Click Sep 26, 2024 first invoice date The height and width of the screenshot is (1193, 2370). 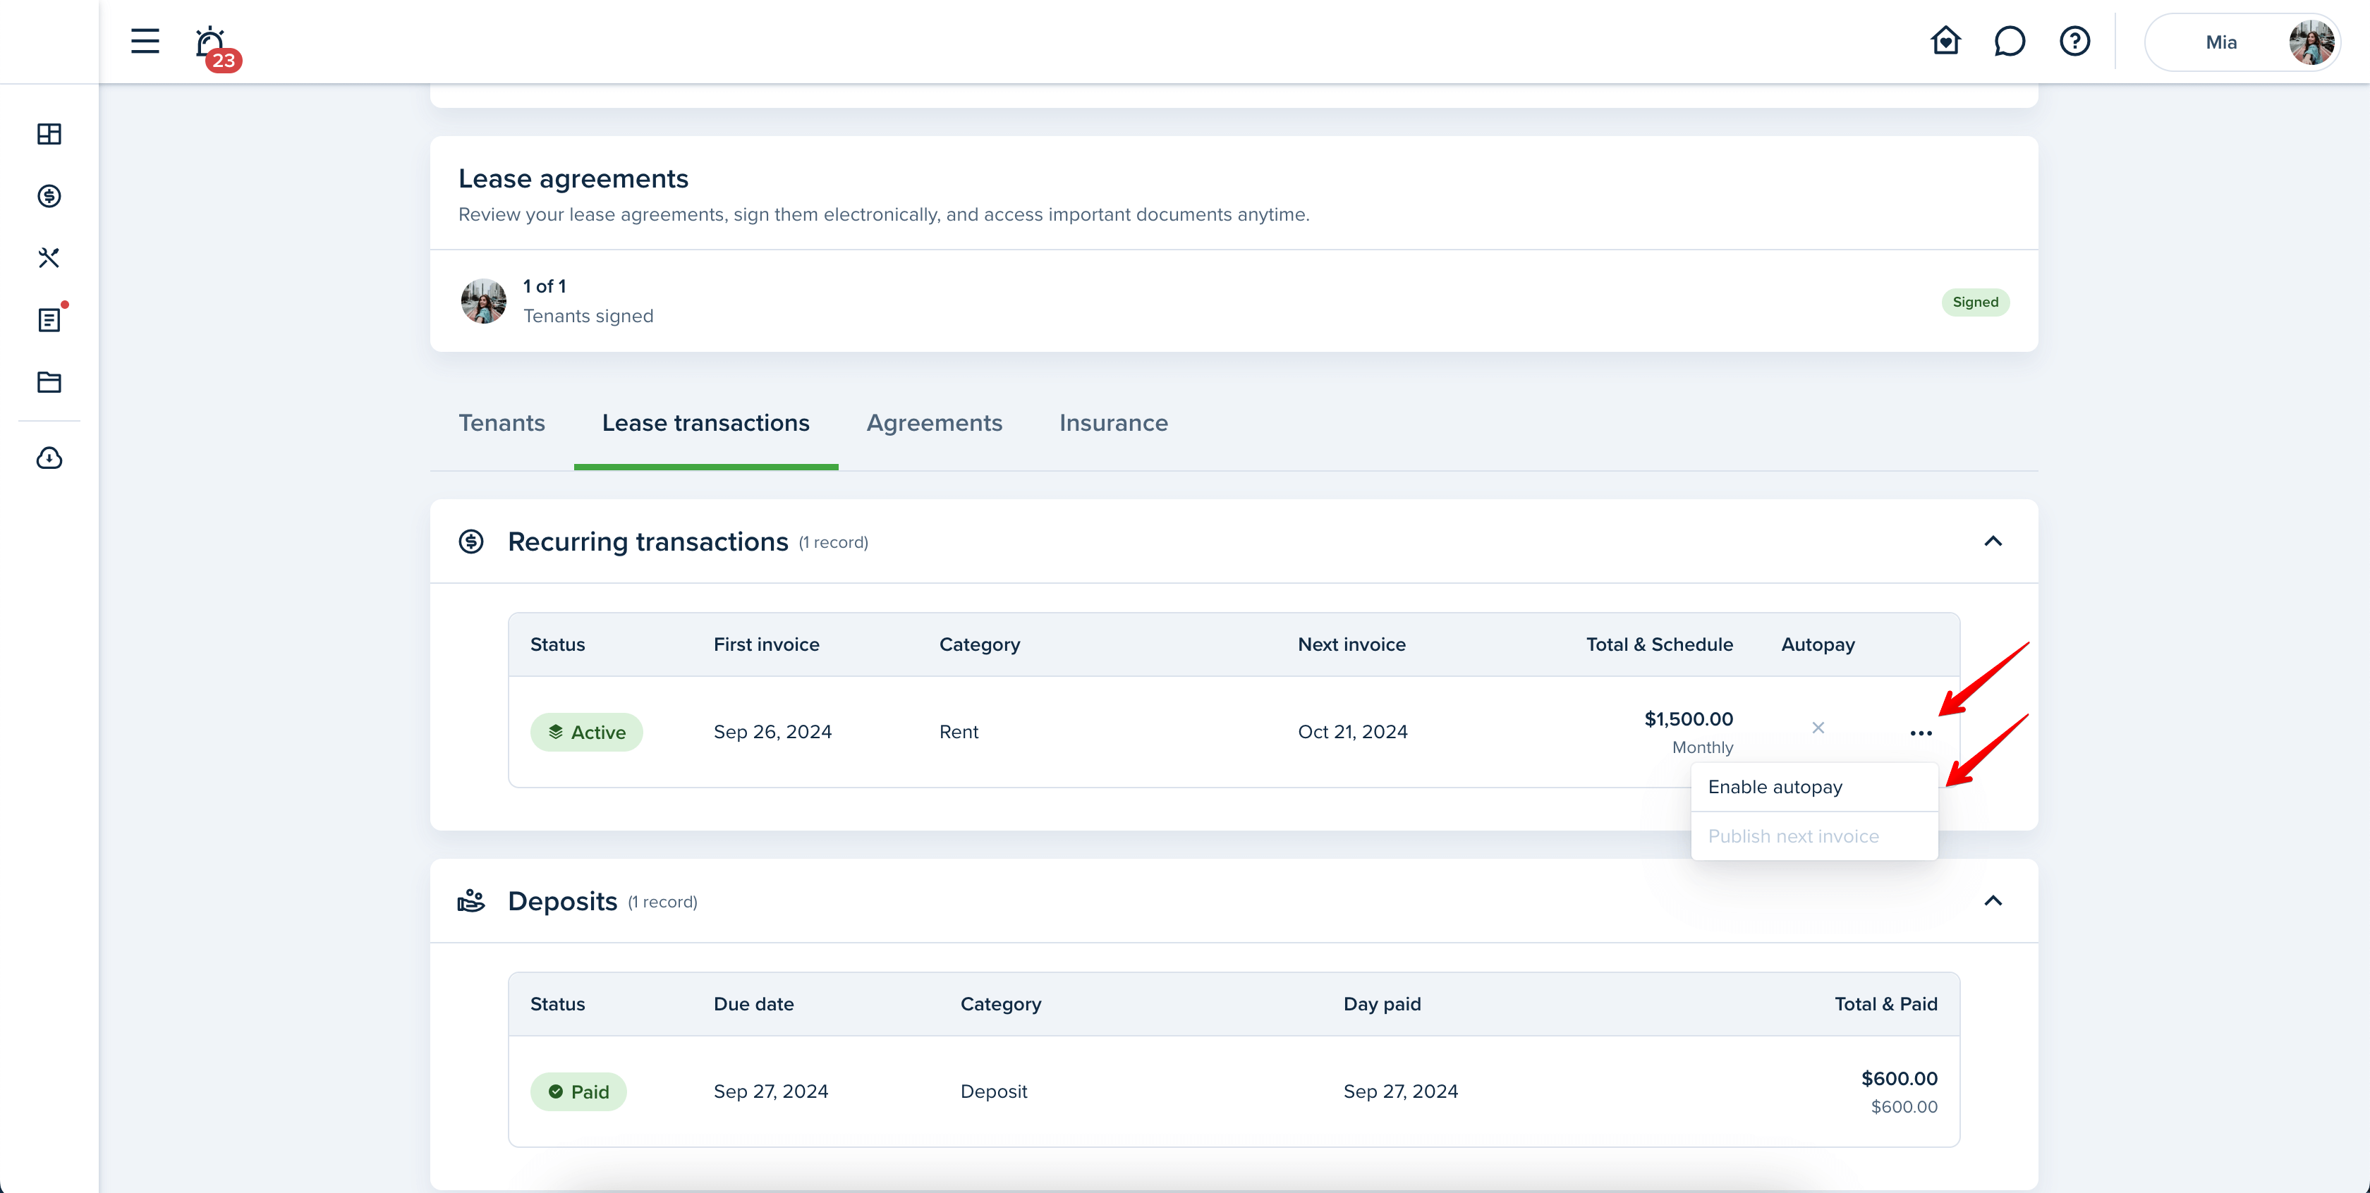click(x=773, y=732)
